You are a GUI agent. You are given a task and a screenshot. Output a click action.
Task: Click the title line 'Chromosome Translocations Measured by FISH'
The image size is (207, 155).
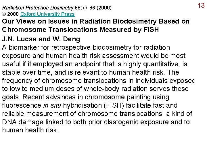point(80,30)
